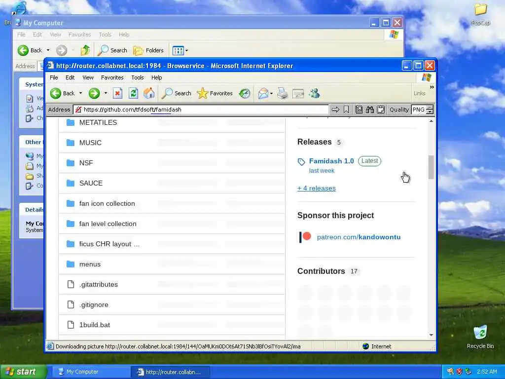
Task: Open the View menu in Internet Explorer
Action: click(x=88, y=77)
